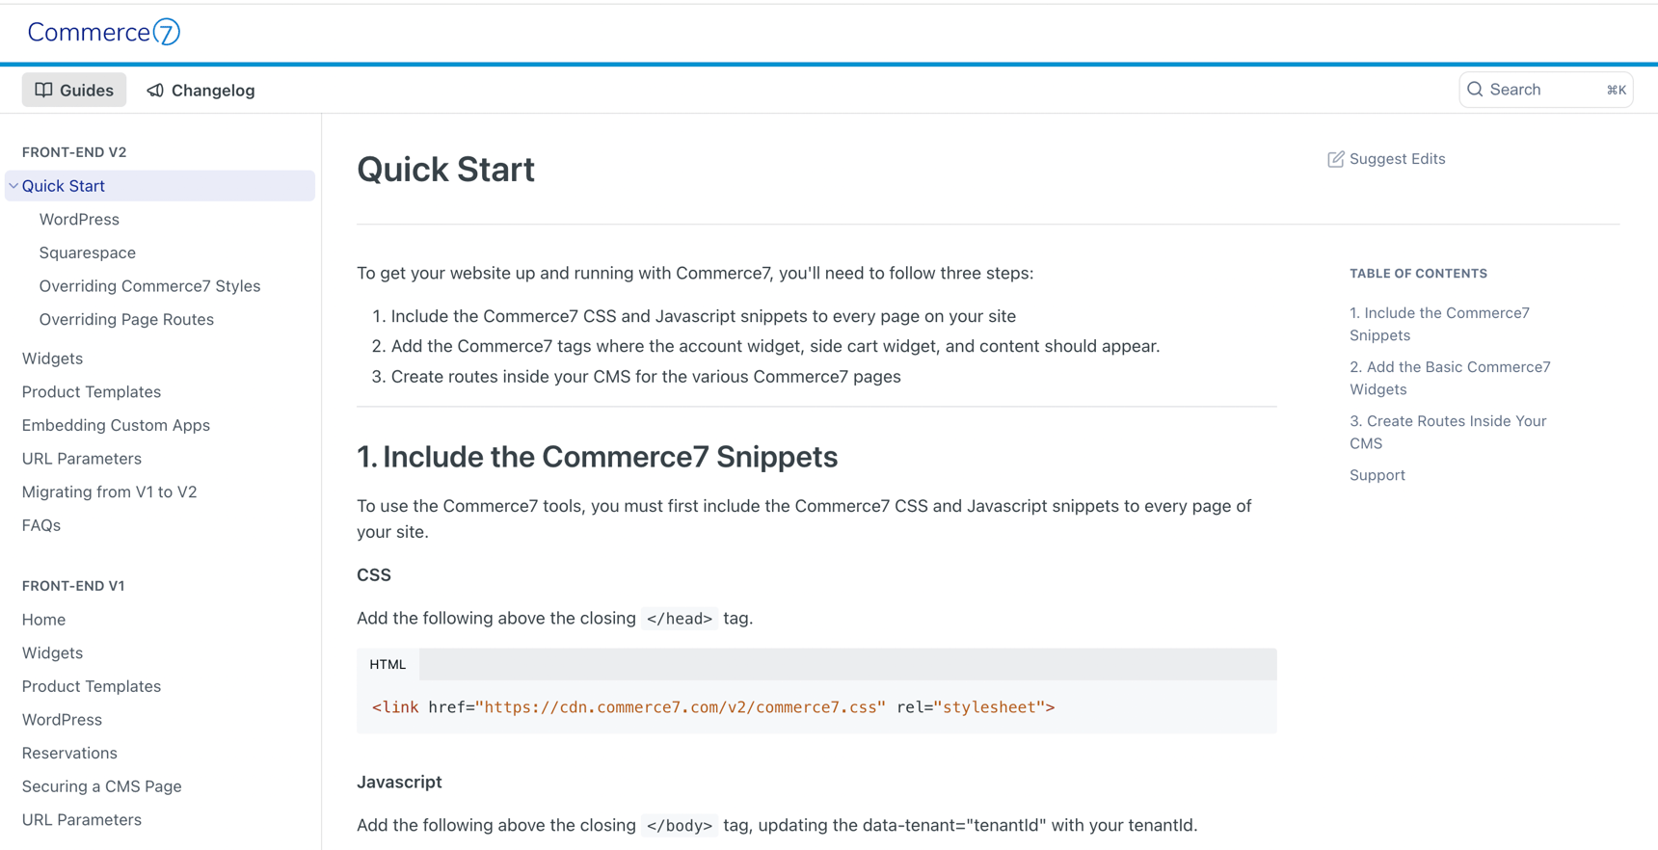Image resolution: width=1658 pixels, height=850 pixels.
Task: Open Product Templates under Front-End V1
Action: click(x=92, y=686)
